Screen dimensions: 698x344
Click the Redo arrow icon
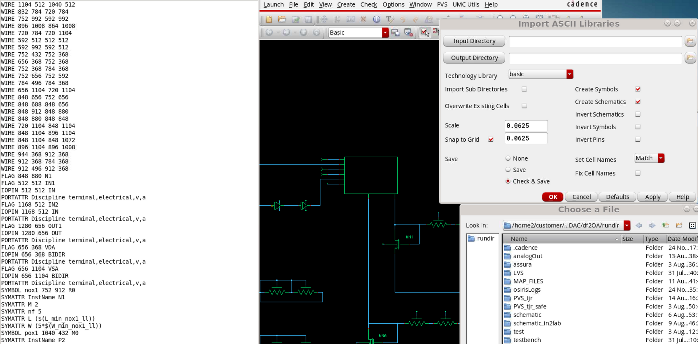point(416,19)
